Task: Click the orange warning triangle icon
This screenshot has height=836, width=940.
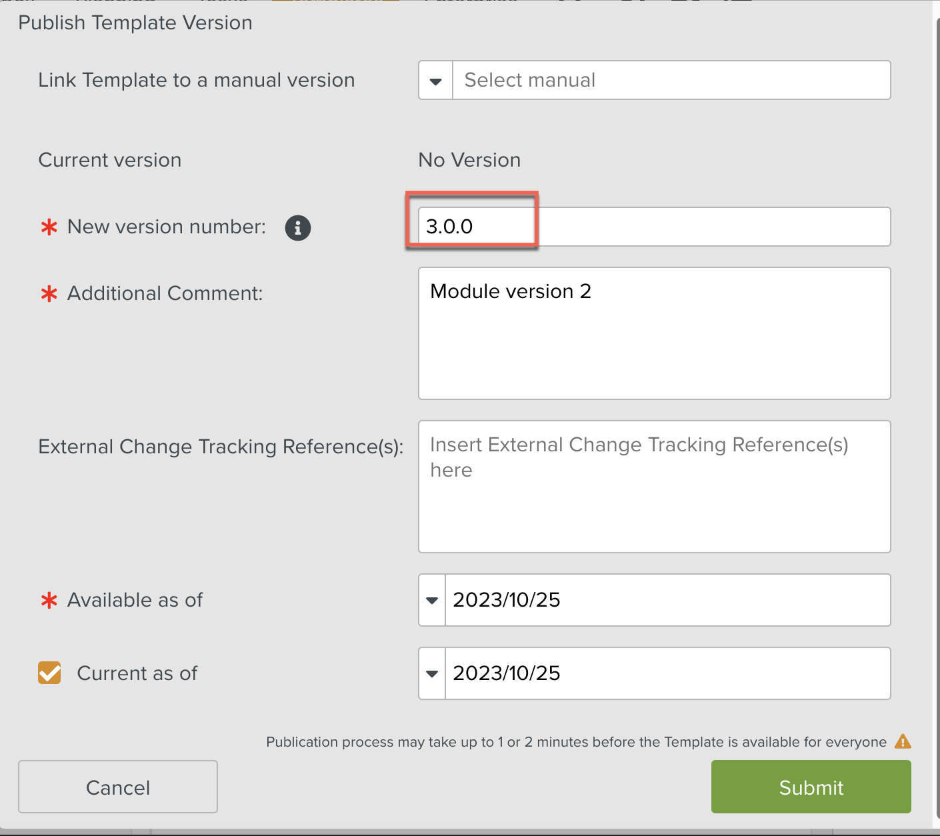Action: point(903,741)
